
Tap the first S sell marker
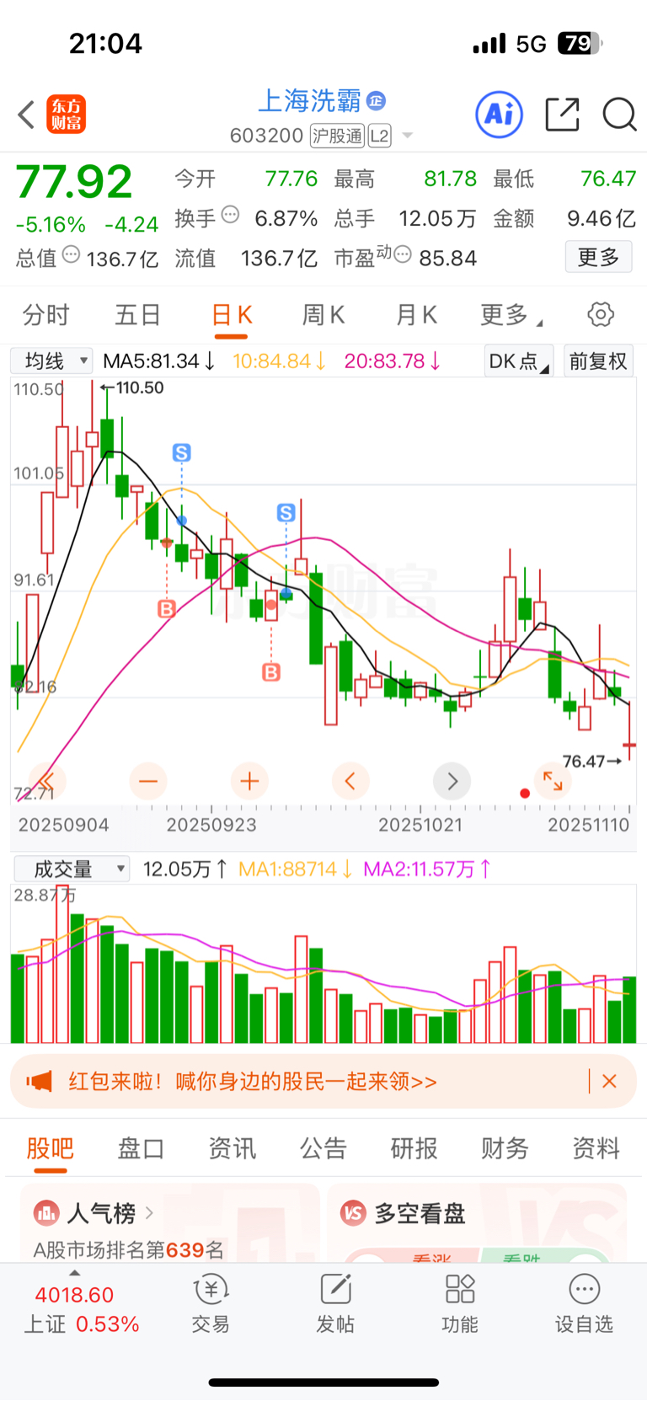tap(181, 453)
